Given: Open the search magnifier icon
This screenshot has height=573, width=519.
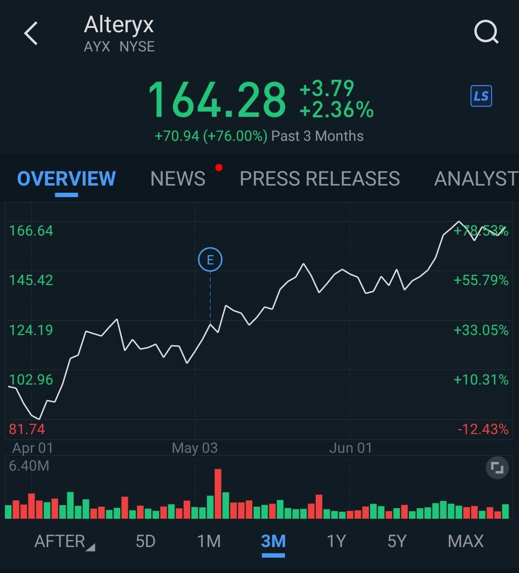Looking at the screenshot, I should click(486, 32).
